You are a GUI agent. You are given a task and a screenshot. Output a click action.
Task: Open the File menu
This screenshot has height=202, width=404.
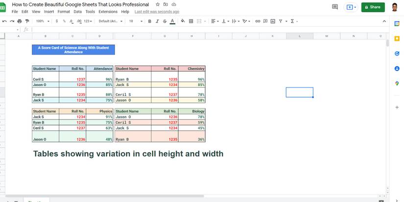click(15, 12)
